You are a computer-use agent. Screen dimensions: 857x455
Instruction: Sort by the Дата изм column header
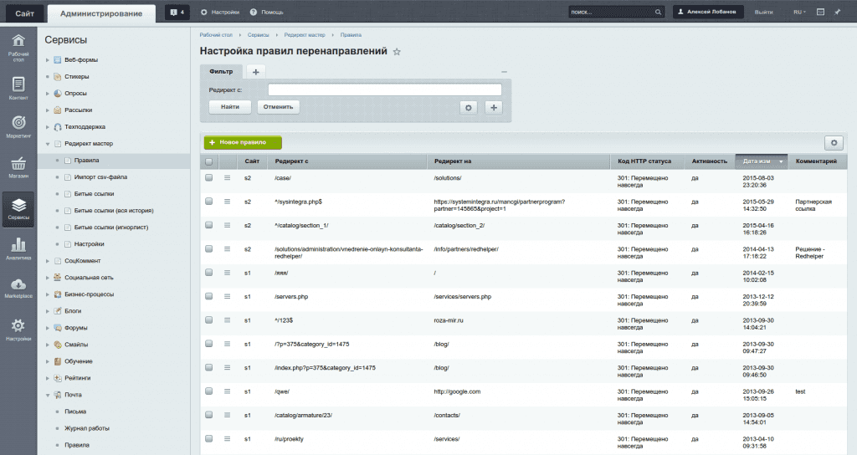762,161
